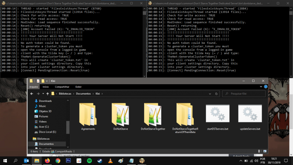Open the DoNotStarveTogether folder

[x=153, y=116]
